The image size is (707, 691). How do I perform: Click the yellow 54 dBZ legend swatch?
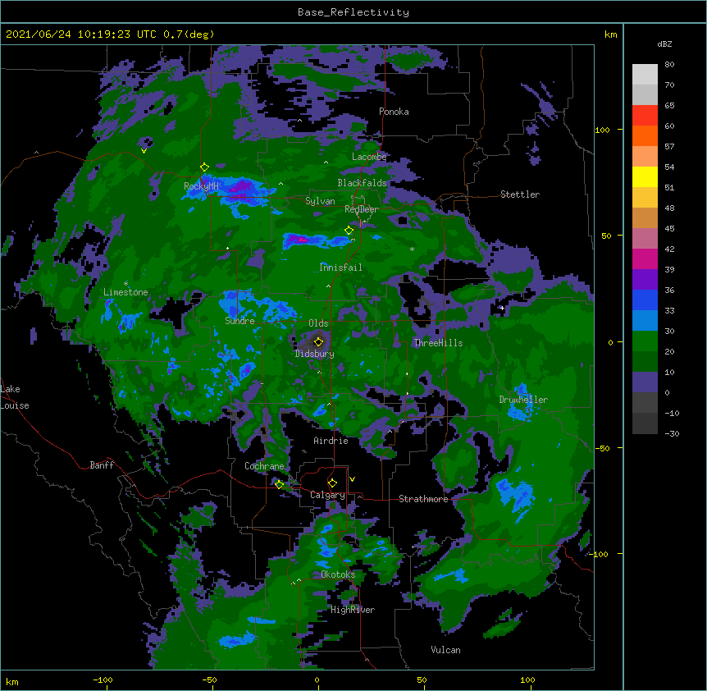tap(645, 176)
